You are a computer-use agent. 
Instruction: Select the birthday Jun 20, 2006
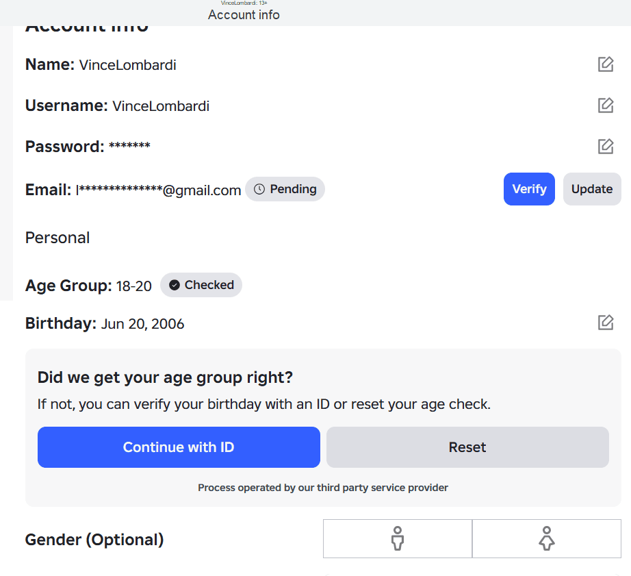tap(142, 324)
